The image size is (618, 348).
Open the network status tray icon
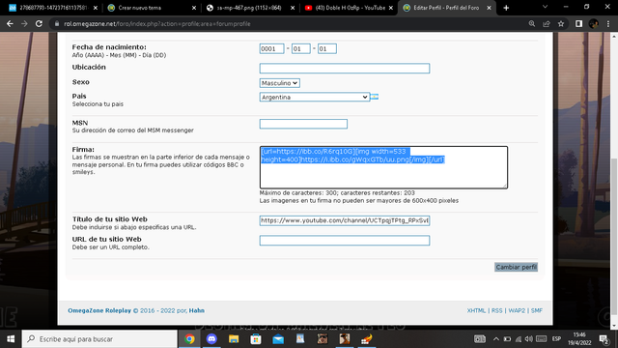[519, 339]
